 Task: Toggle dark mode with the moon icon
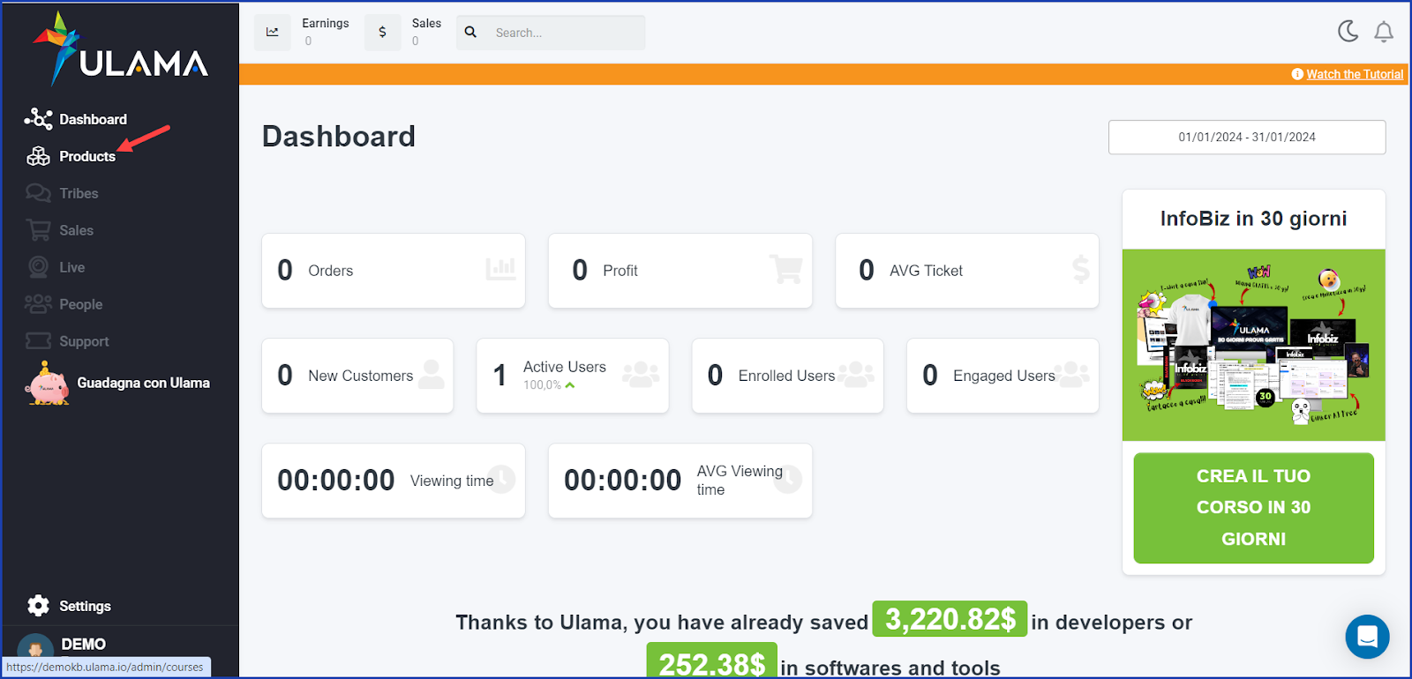point(1348,32)
